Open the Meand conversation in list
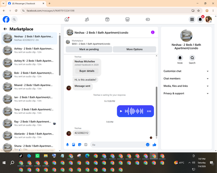217x173 pixels. 29,87
